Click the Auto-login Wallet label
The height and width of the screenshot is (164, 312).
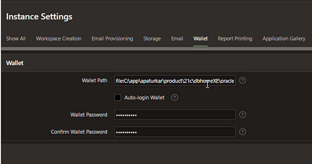coord(144,98)
